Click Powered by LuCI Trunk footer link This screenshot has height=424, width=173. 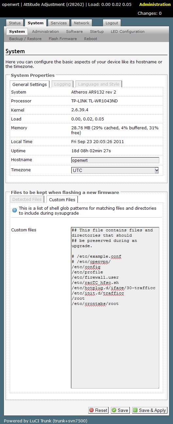pyautogui.click(x=45, y=421)
